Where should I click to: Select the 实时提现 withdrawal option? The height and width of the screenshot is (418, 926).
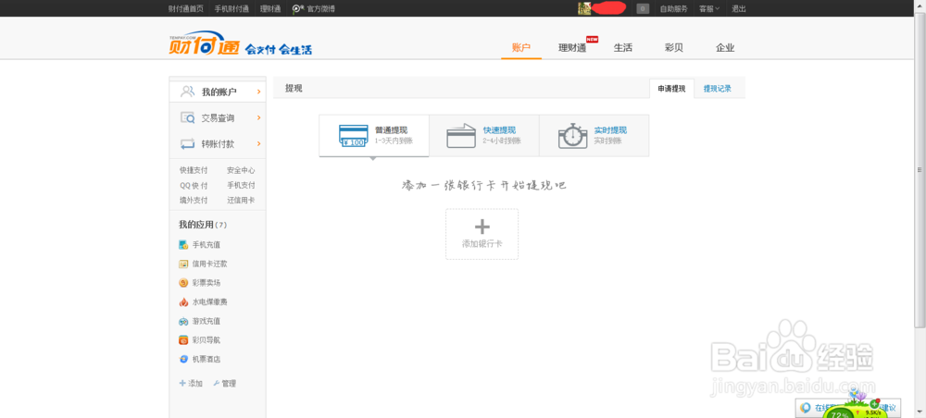click(x=594, y=136)
